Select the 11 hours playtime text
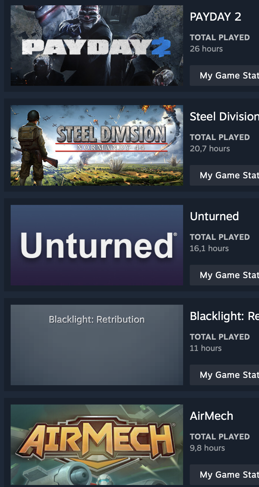The height and width of the screenshot is (487, 259). (x=205, y=348)
